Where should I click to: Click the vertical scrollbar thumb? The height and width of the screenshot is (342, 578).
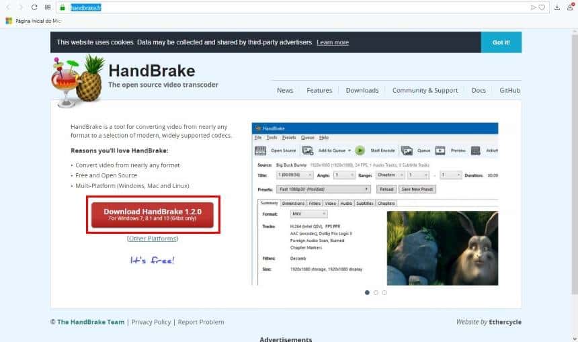click(575, 165)
